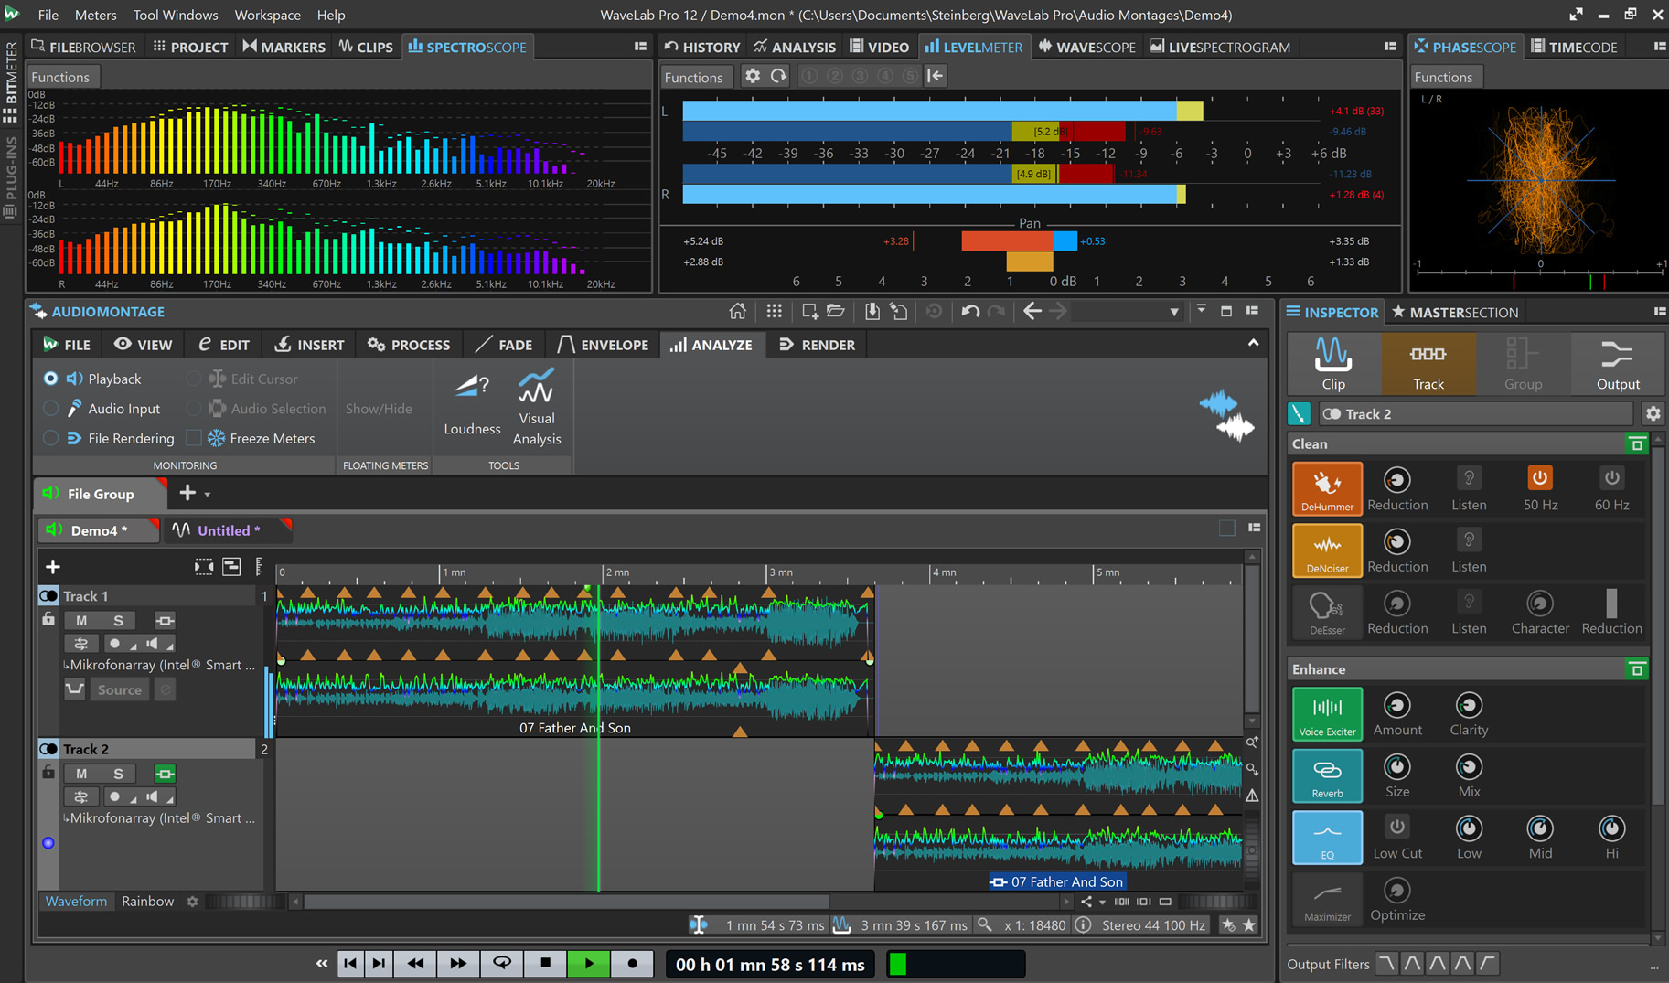
Task: Open the Track 2 selector in the Inspector
Action: [1474, 413]
